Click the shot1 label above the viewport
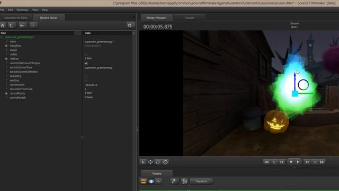Image resolution: width=339 pixels, height=191 pixels. tap(295, 27)
